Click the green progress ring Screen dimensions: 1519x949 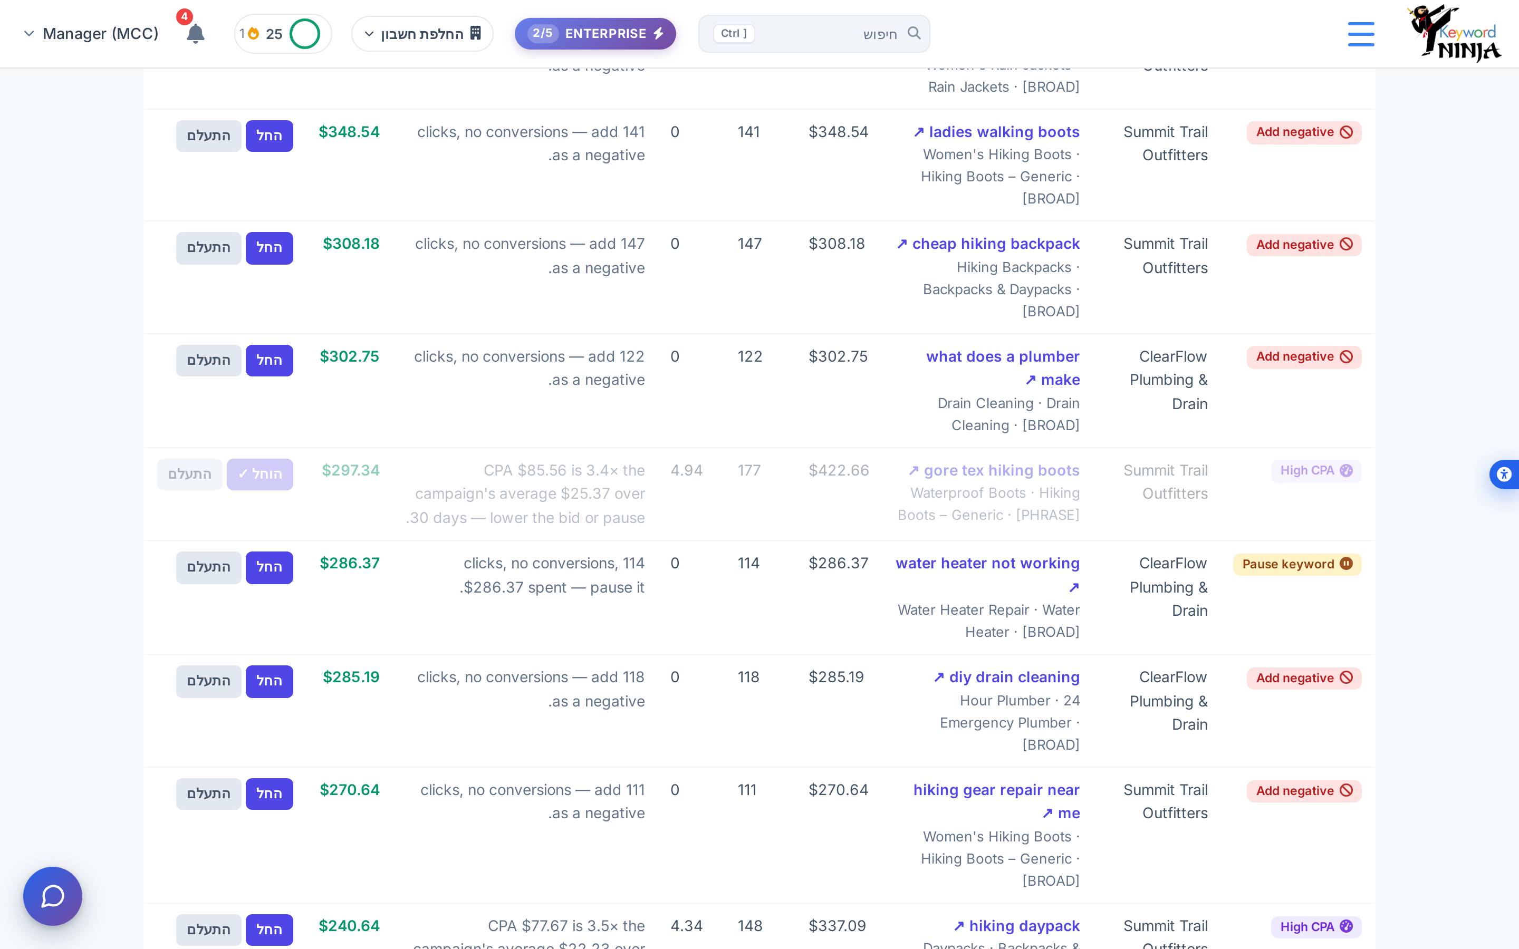pyautogui.click(x=305, y=33)
